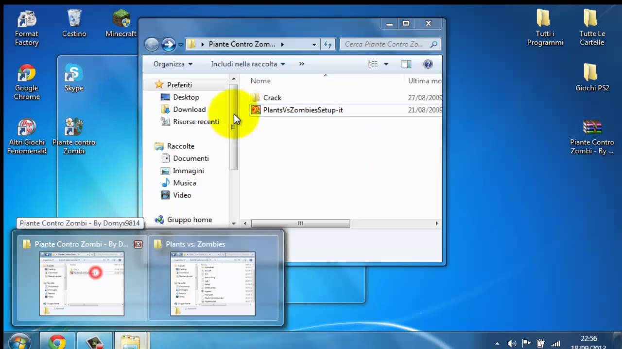Open Piante Contro Zombi archive icon
Viewport: 622px width, 349px height.
click(592, 137)
